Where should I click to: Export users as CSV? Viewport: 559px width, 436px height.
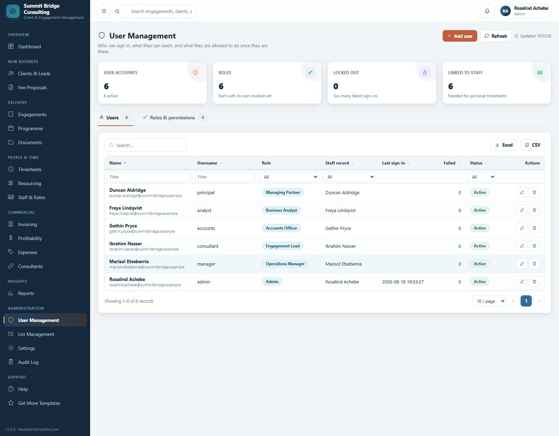click(532, 145)
